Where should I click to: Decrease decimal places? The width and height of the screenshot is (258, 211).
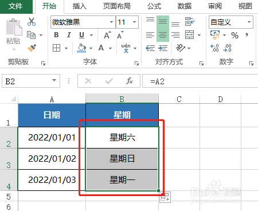227,48
